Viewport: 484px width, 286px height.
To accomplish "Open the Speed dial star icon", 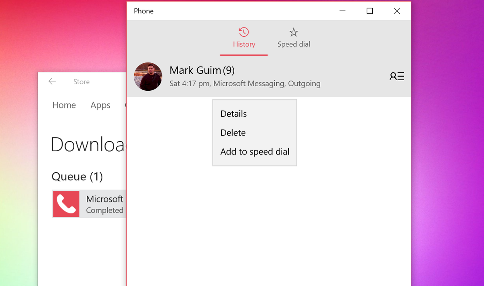I will click(294, 31).
